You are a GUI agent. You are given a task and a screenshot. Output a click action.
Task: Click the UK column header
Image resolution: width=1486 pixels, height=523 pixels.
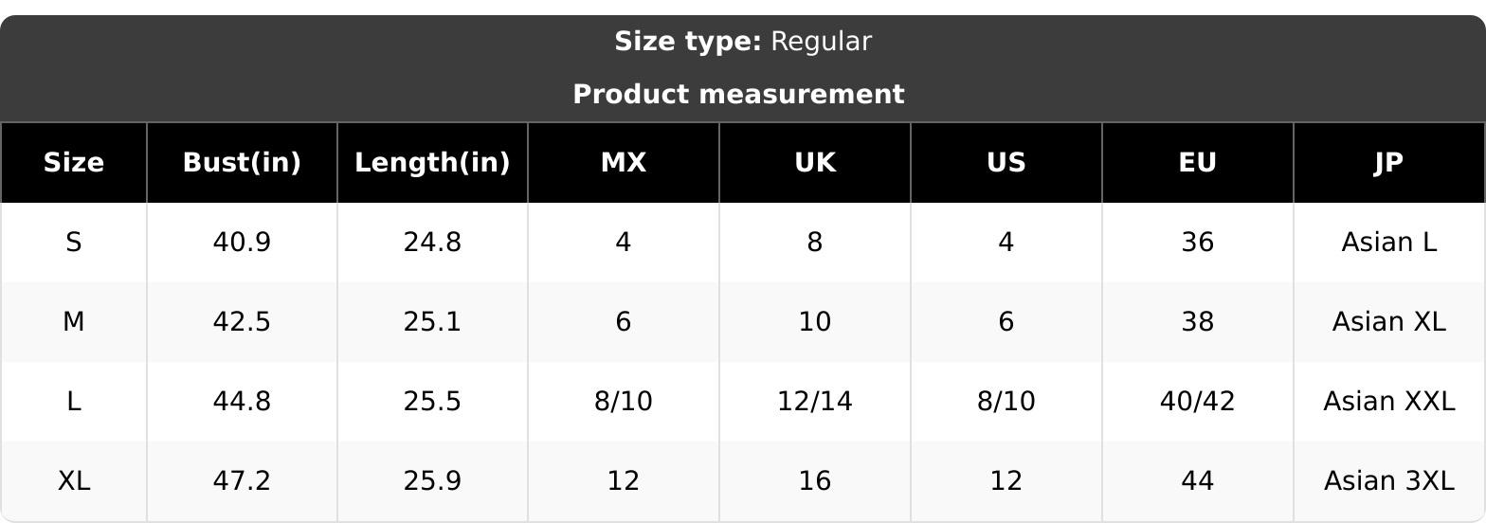pos(815,163)
